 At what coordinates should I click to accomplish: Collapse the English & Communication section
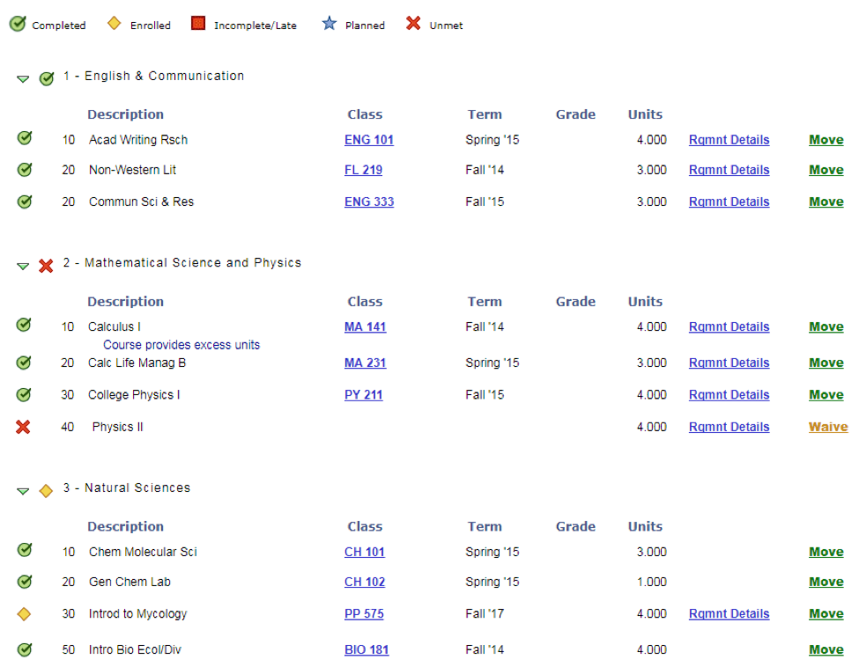pyautogui.click(x=23, y=78)
